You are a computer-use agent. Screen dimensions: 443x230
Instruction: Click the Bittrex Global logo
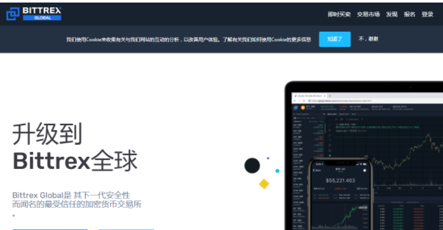(34, 13)
